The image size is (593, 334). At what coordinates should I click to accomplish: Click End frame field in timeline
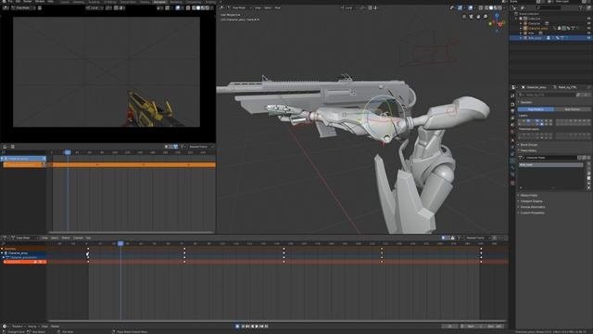click(x=496, y=326)
